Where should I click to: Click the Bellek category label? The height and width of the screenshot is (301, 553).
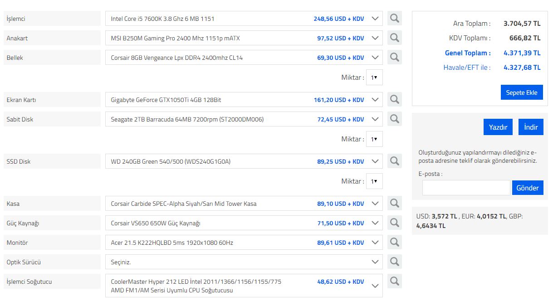[52, 58]
